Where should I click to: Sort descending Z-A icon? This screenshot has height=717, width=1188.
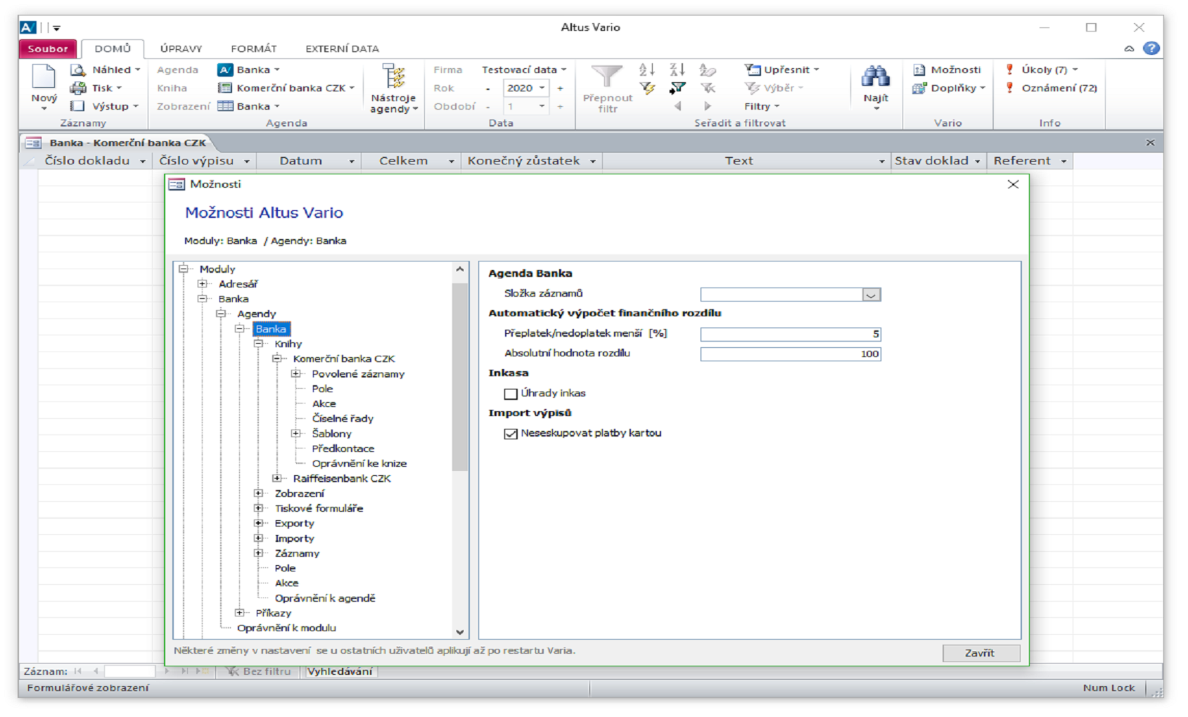[x=677, y=70]
